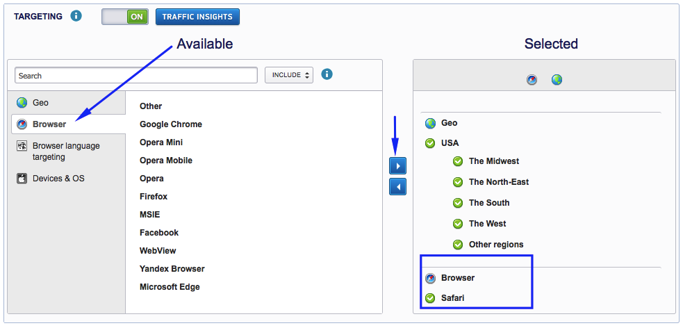Screen dimensions: 683x328
Task: Click the Browser language targeting icon
Action: pyautogui.click(x=22, y=146)
